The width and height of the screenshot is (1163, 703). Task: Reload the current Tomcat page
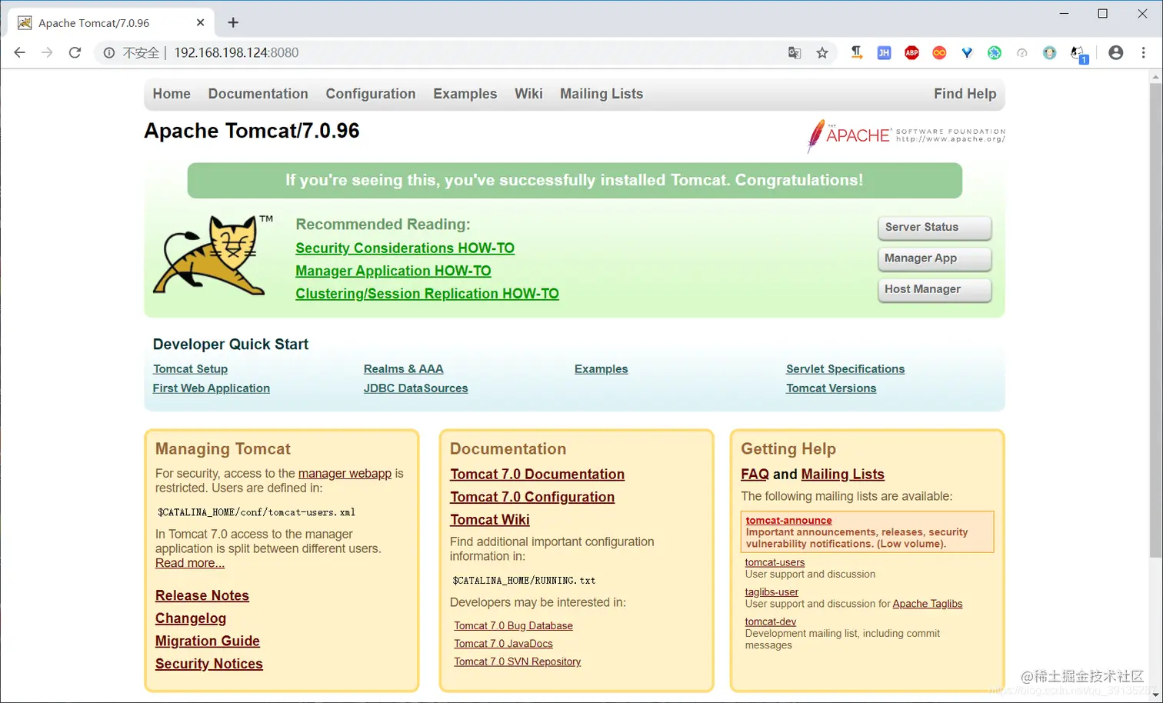click(75, 52)
